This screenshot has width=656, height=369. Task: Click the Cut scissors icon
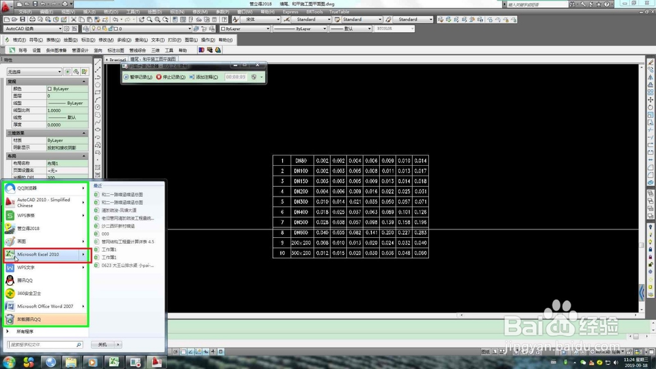point(73,19)
